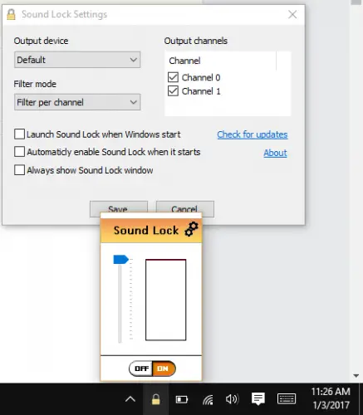
Task: Check Always show Sound Lock window
Action: point(19,170)
